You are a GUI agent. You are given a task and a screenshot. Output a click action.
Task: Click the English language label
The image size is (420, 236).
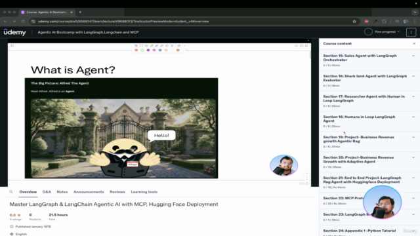(x=21, y=234)
